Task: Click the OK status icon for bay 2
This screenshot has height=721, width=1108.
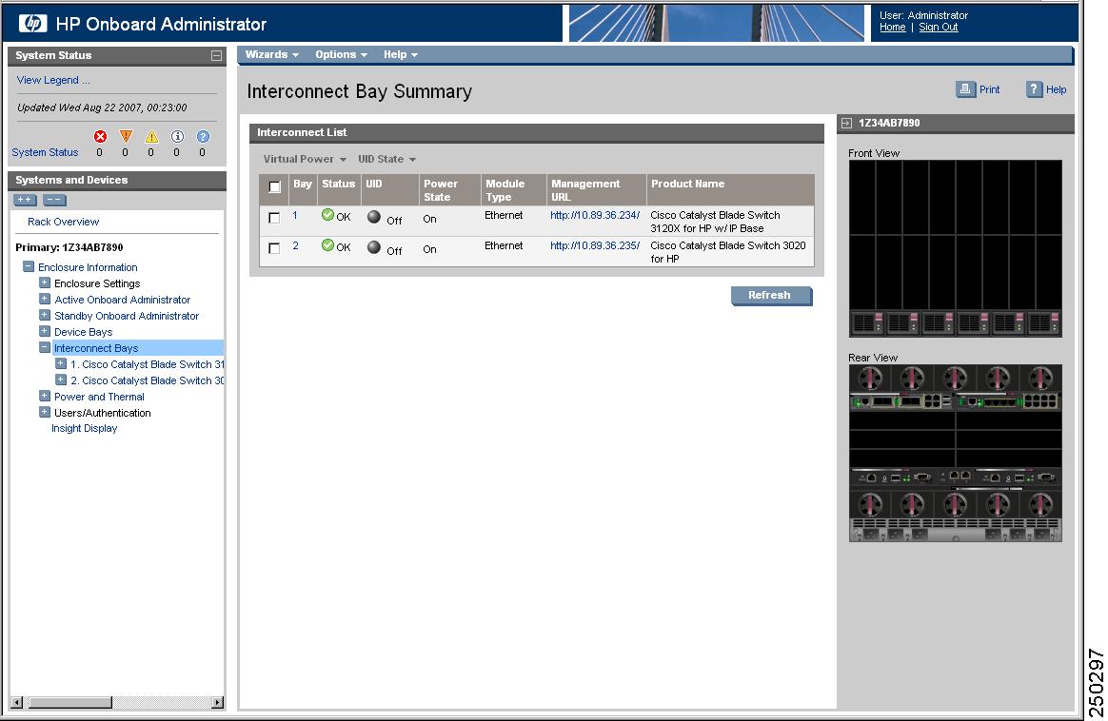Action: (327, 245)
